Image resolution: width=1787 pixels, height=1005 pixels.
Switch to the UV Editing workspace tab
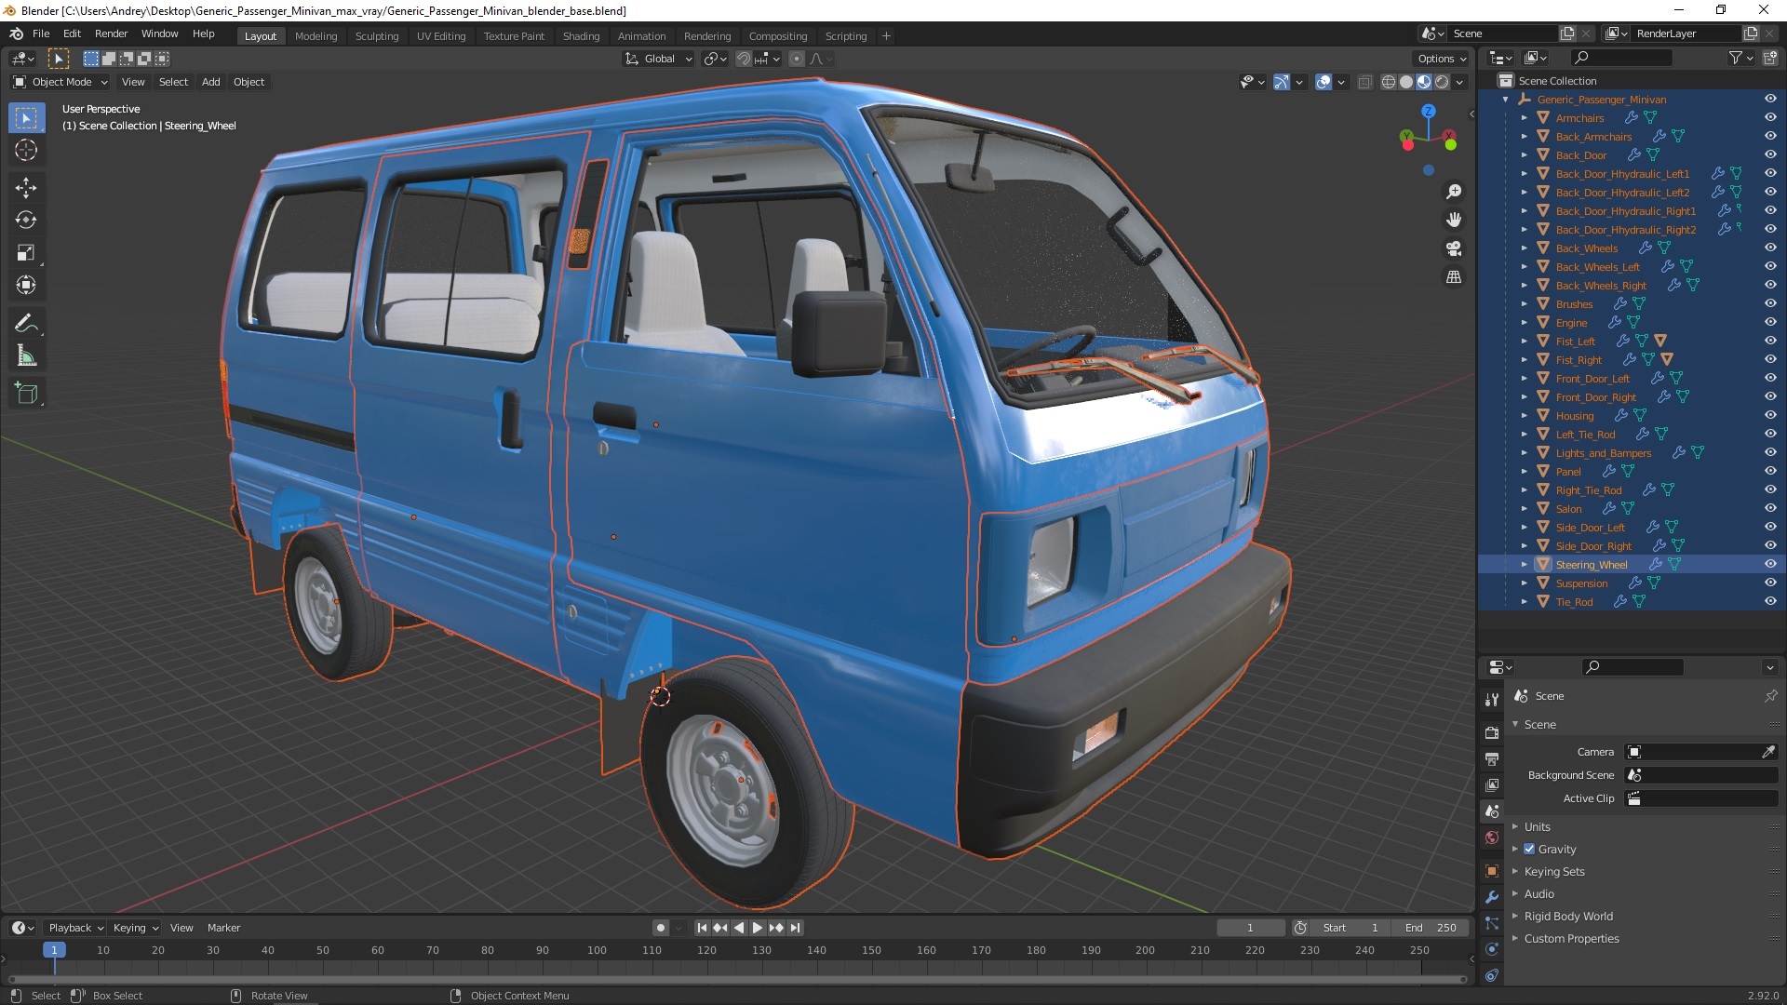440,36
